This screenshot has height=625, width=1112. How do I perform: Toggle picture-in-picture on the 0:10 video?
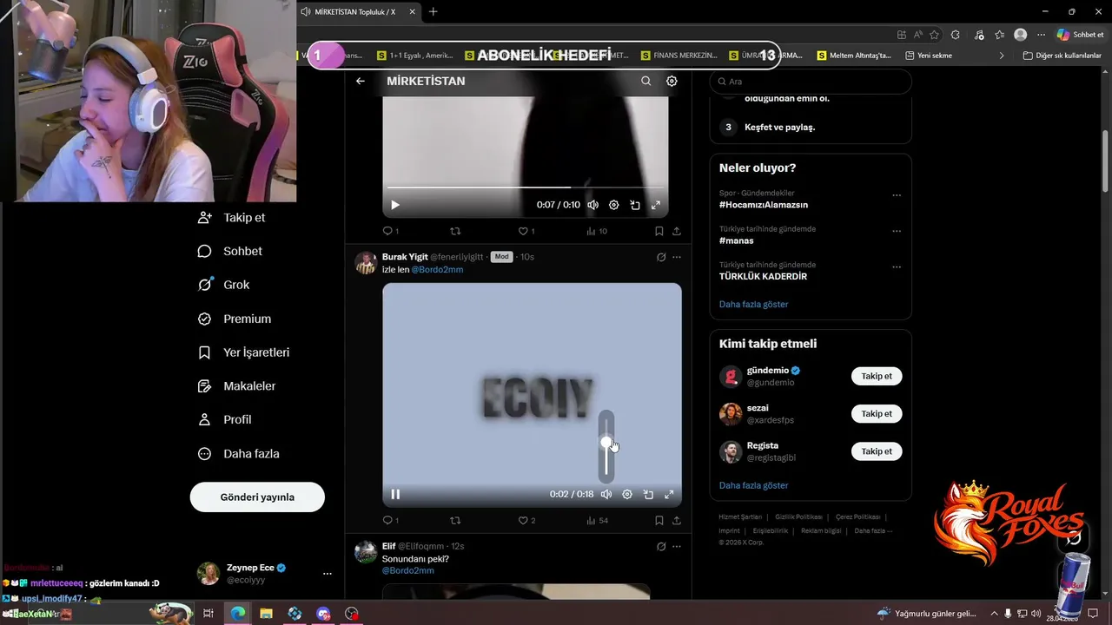click(635, 205)
